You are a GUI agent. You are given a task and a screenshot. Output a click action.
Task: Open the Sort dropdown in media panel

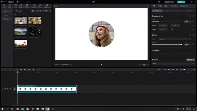39,11
